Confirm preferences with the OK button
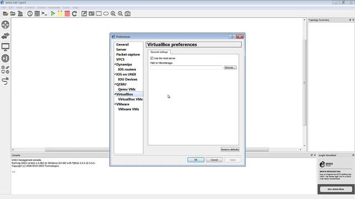Viewport: 355px width, 199px height. pos(196,160)
